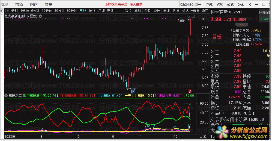Add stock with +自选 button
Screen dimensions: 272x141
(x=195, y=11)
